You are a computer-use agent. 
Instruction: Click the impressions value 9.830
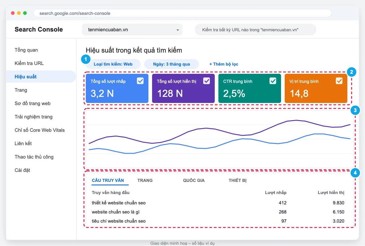click(x=338, y=203)
